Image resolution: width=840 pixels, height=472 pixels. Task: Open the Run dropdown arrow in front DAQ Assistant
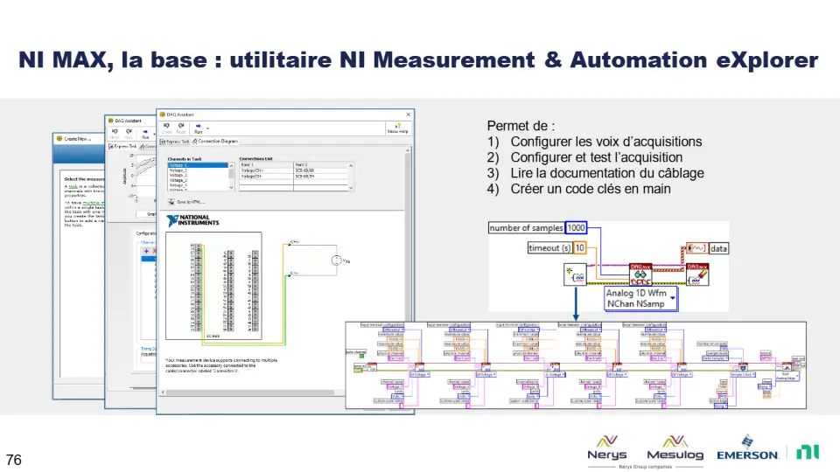coord(207,128)
